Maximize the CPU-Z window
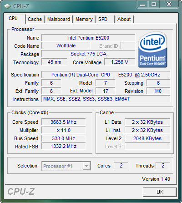182x203 pixels. click(x=154, y=5)
